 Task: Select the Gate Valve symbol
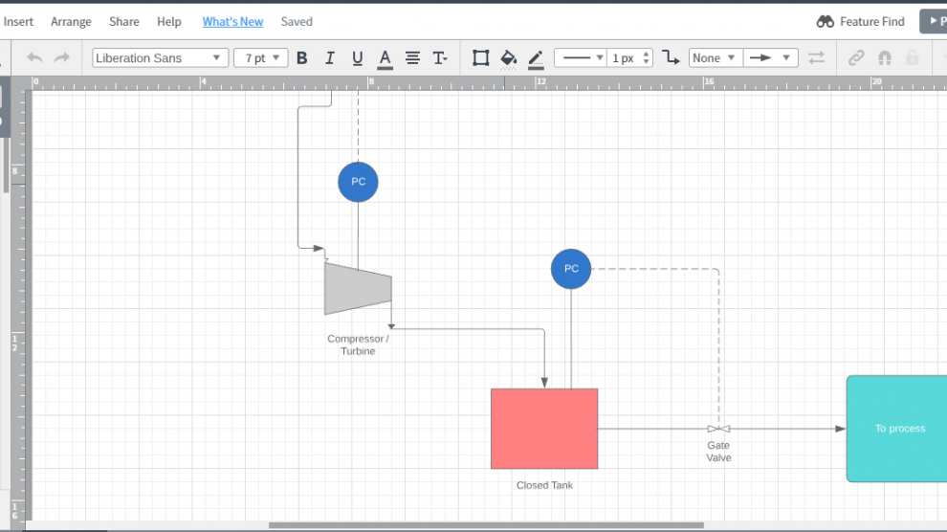pyautogui.click(x=718, y=429)
